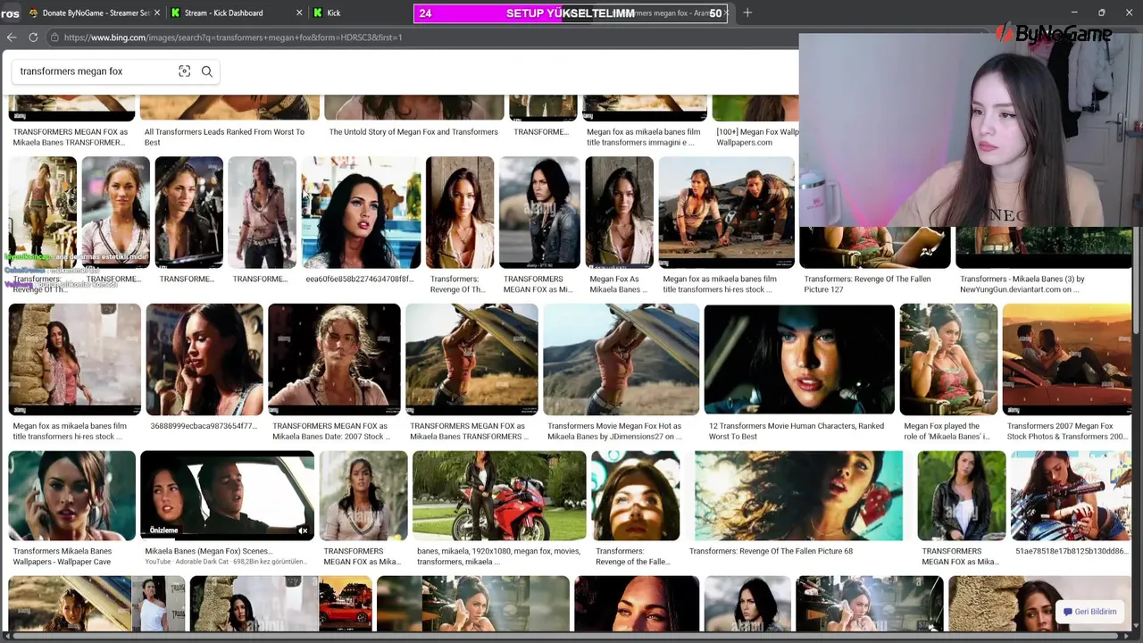This screenshot has height=643, width=1143.
Task: Open 'Transformers: Revenge of the Falle...' caption
Action: (x=632, y=556)
